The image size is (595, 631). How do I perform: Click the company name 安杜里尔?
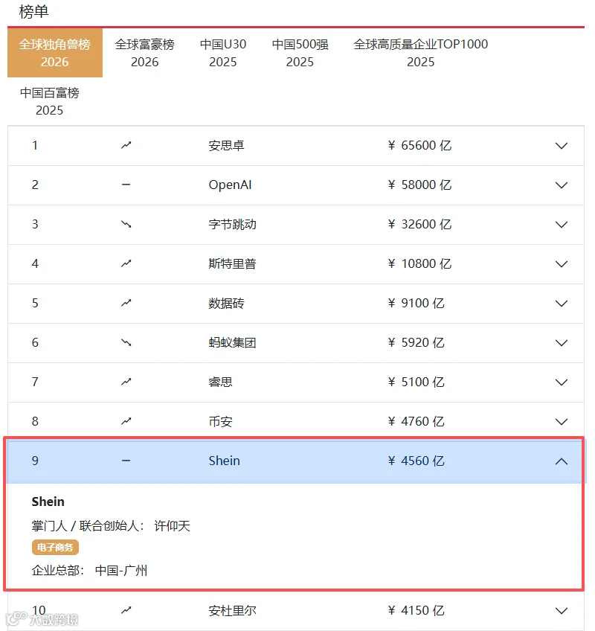[233, 610]
